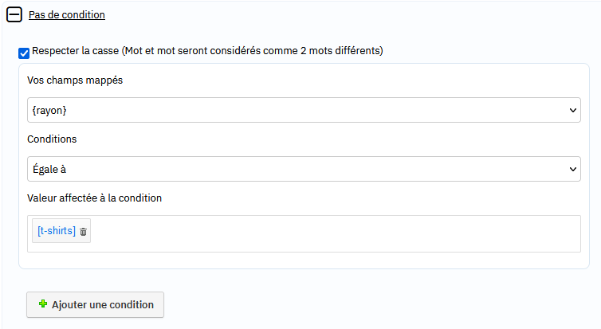Click the tag chip border beside the trash icon
The height and width of the screenshot is (329, 601).
coord(89,230)
